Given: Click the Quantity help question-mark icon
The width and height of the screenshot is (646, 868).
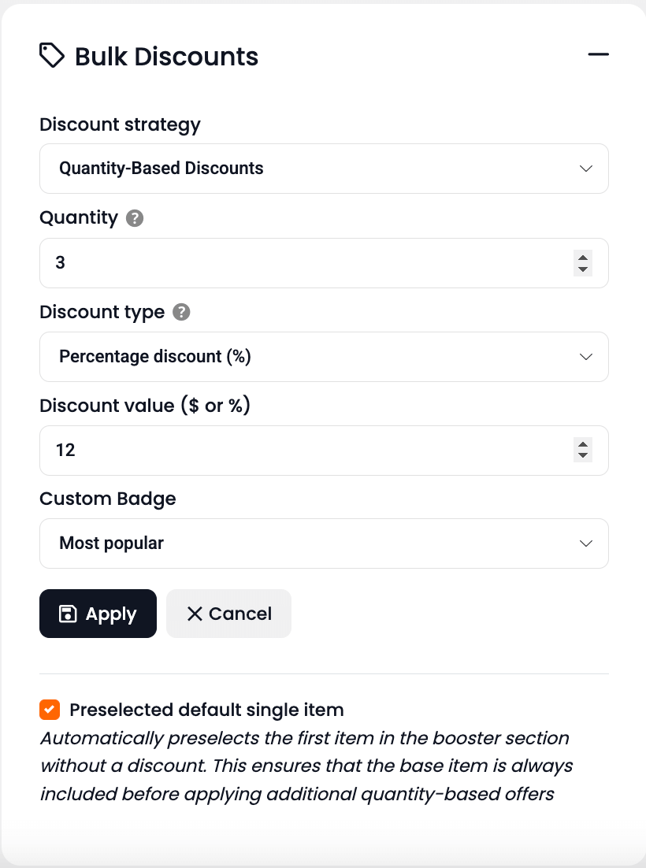Looking at the screenshot, I should [x=135, y=218].
